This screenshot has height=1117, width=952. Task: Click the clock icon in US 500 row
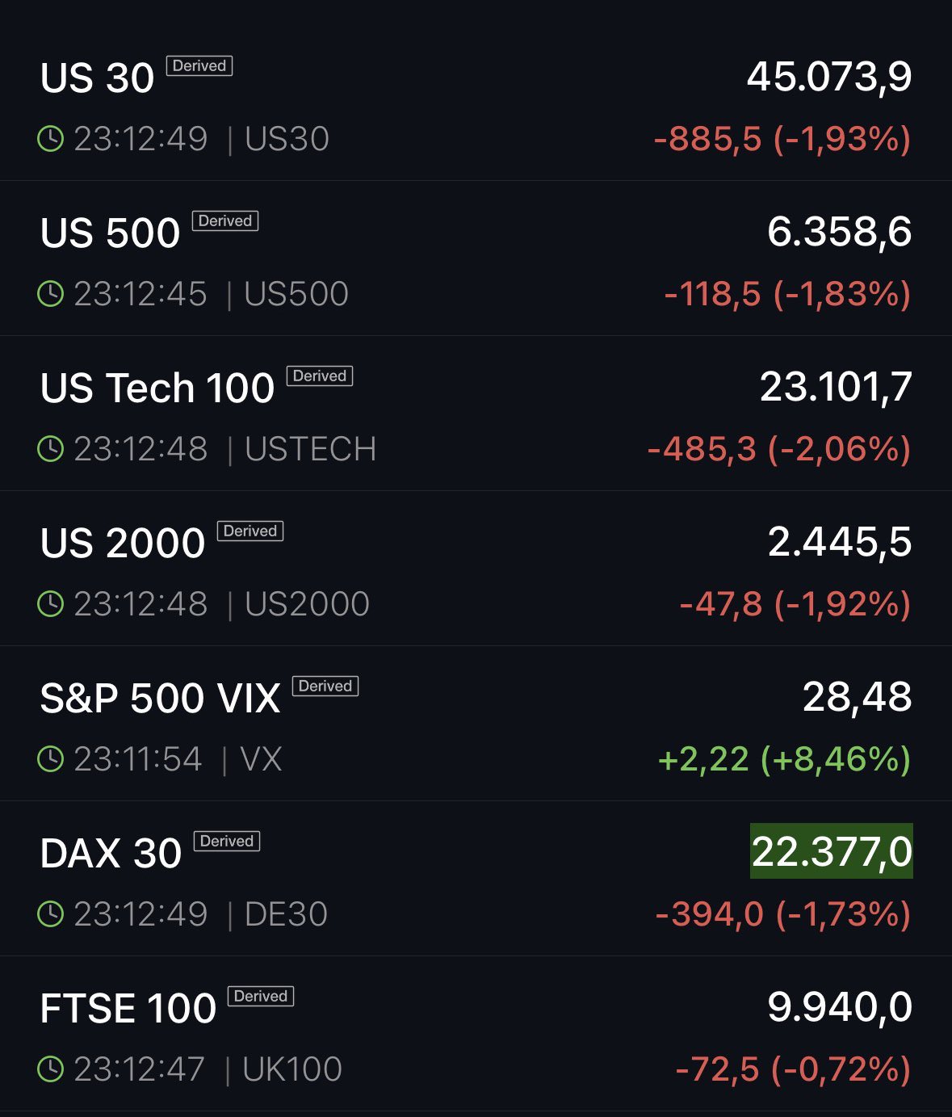point(50,294)
